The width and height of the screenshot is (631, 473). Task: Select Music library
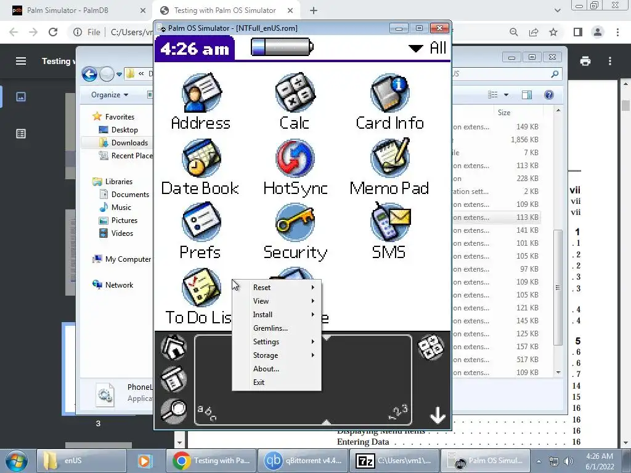(x=121, y=207)
